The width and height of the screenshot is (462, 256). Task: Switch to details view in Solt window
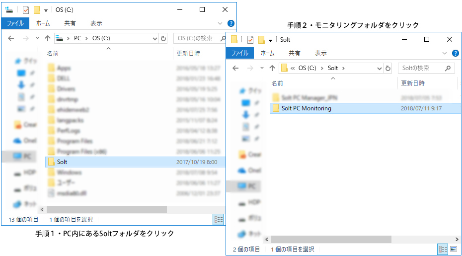click(443, 249)
